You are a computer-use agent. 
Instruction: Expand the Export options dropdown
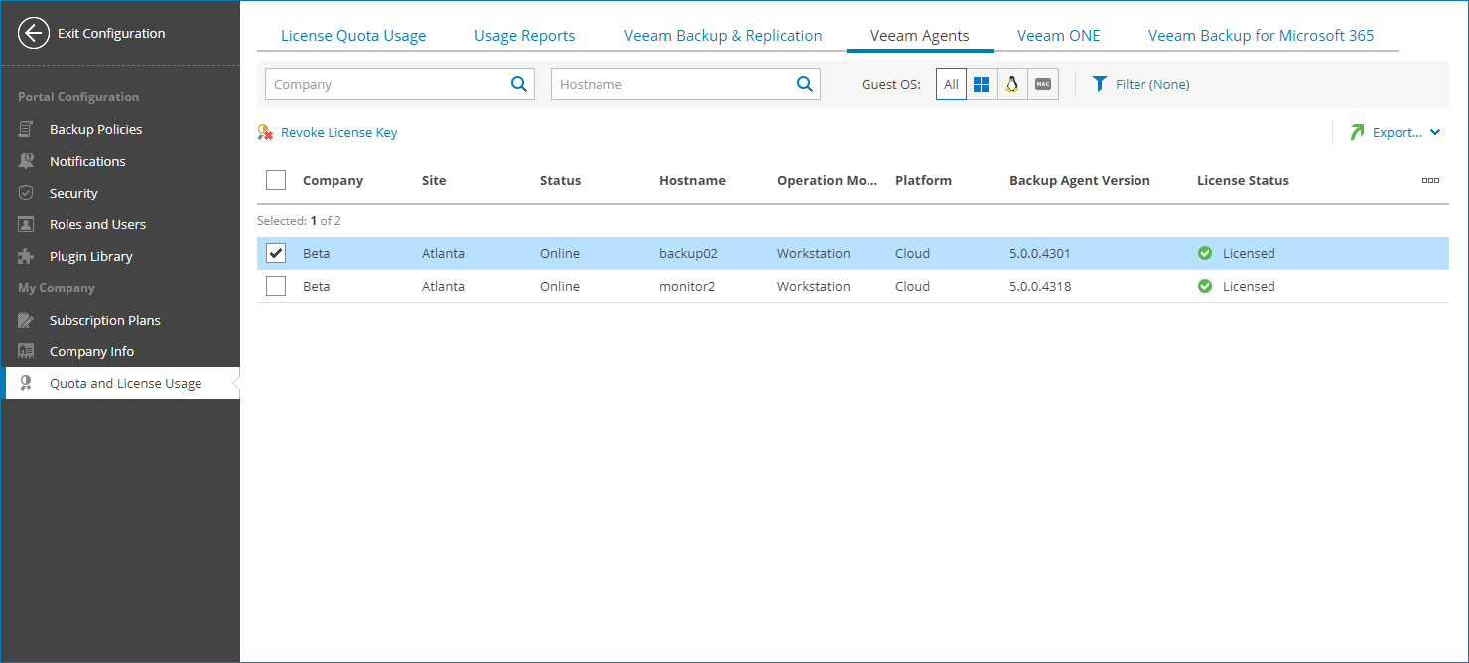coord(1433,132)
